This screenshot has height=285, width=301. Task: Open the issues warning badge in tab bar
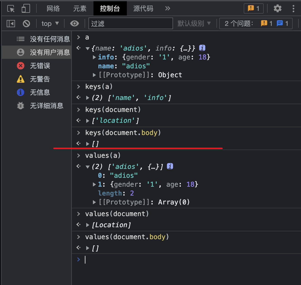[x=254, y=8]
